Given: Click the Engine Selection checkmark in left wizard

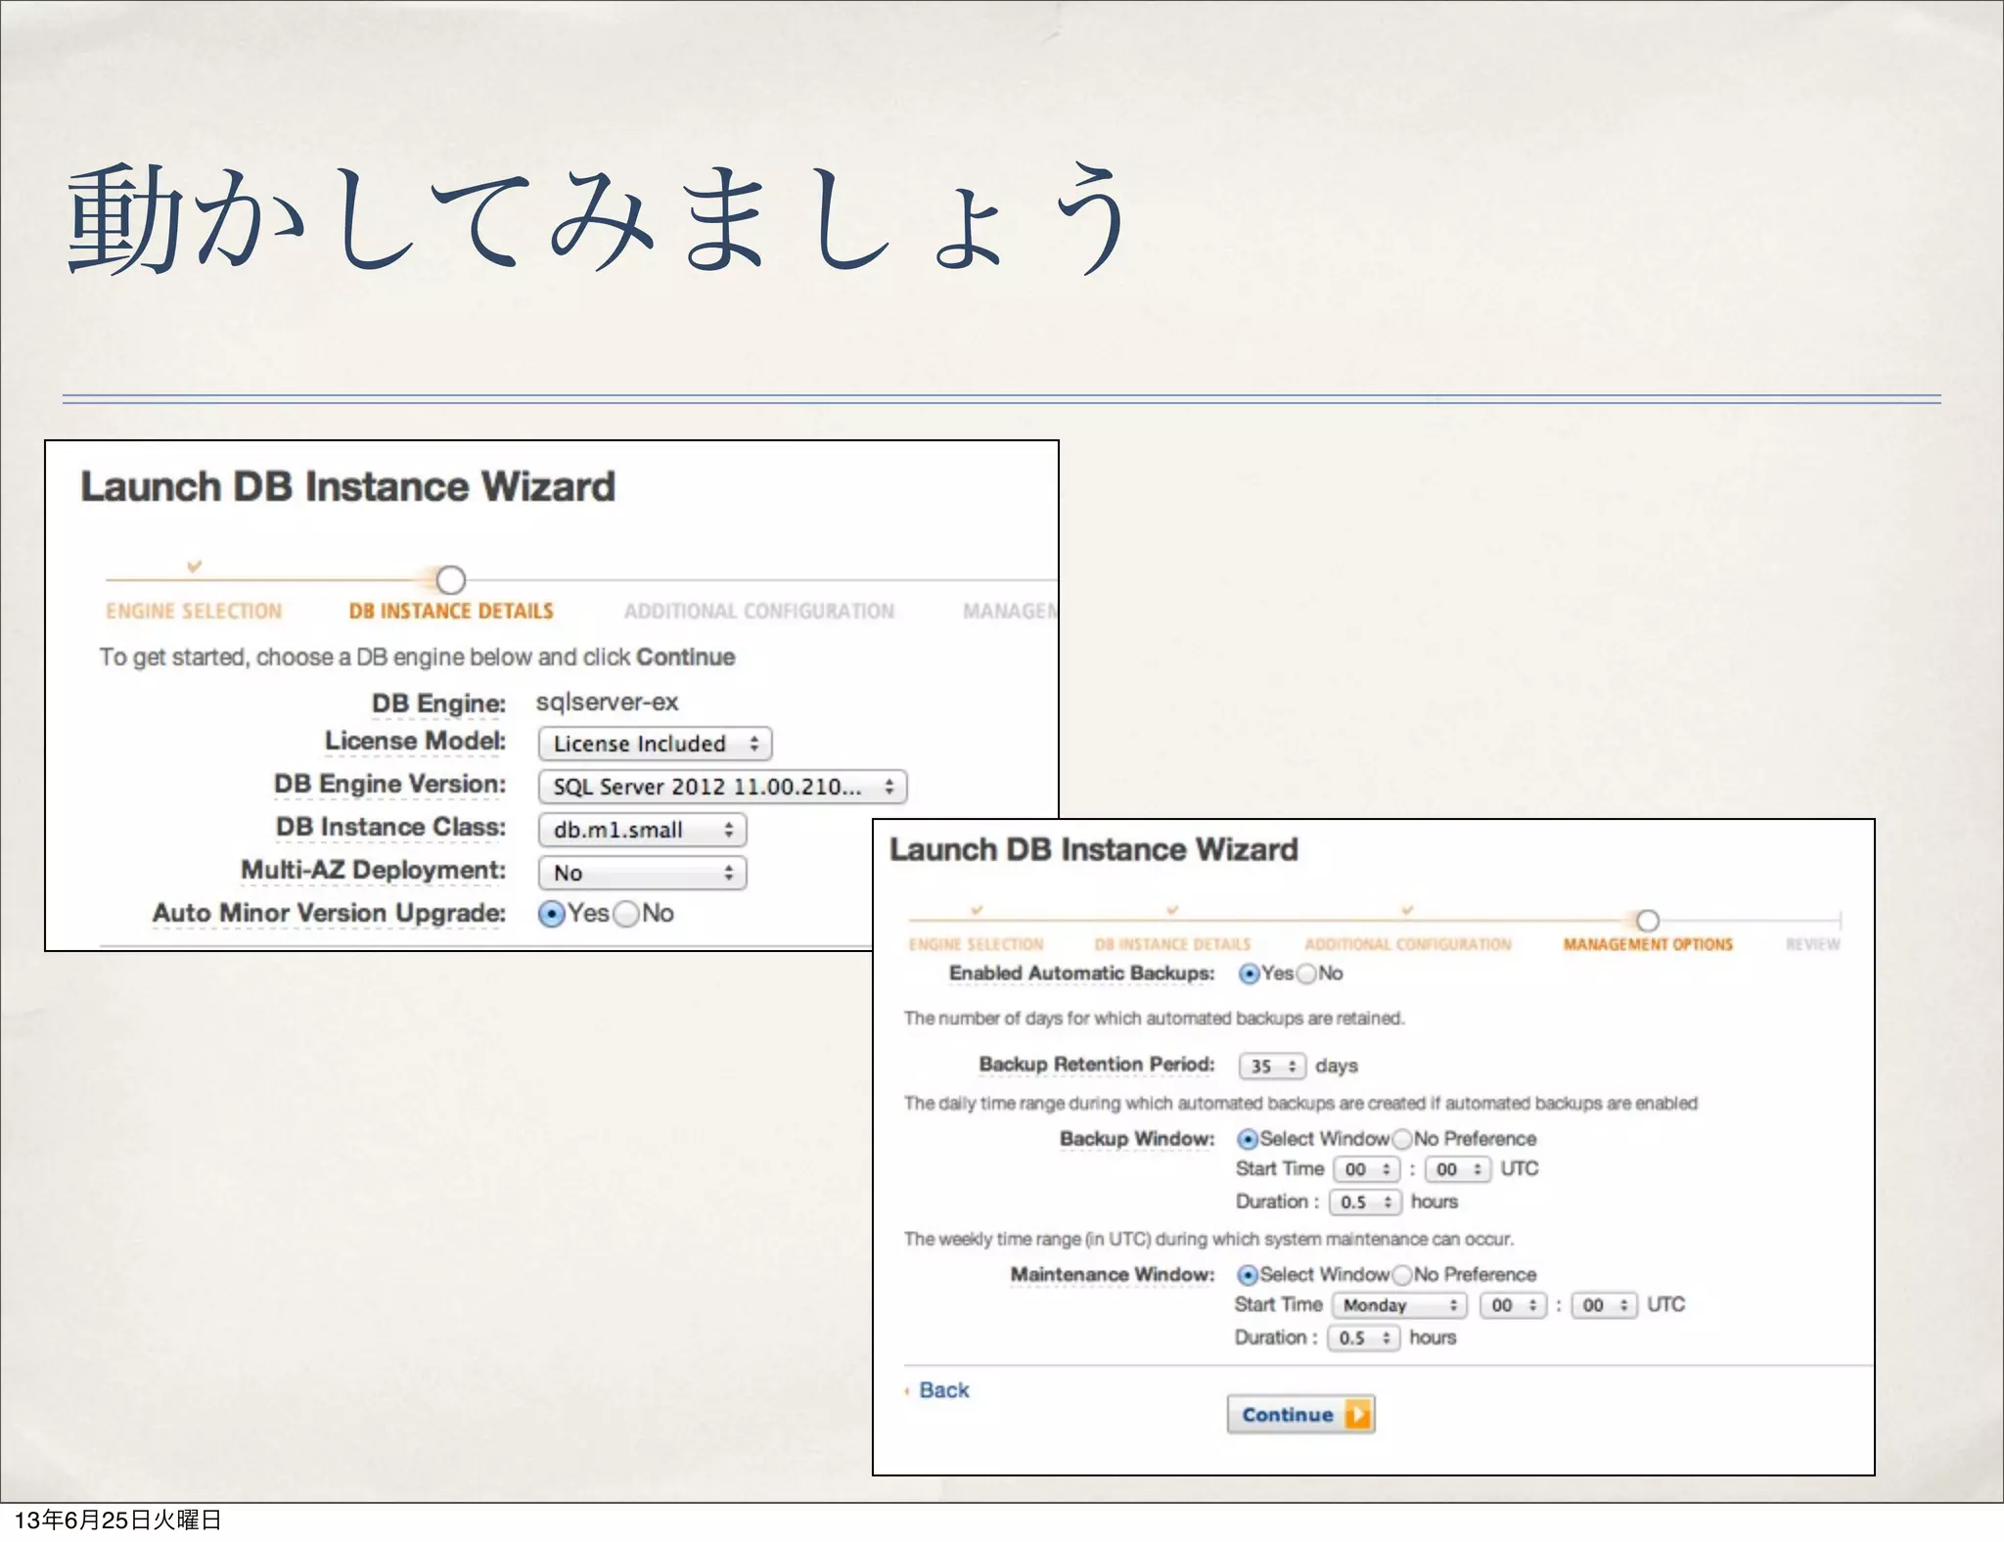Looking at the screenshot, I should coord(194,567).
